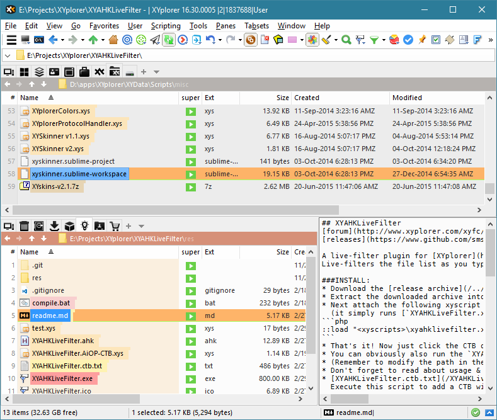497x420 pixels.
Task: Click the trash bin tab in lower pane
Action: pos(24,225)
